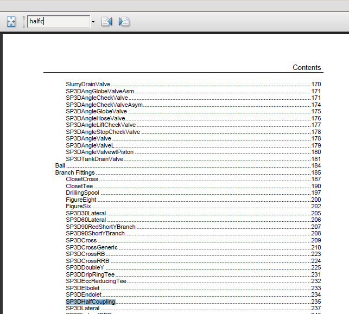This screenshot has width=349, height=314.
Task: Open the find box dropdown arrow
Action: 93,22
